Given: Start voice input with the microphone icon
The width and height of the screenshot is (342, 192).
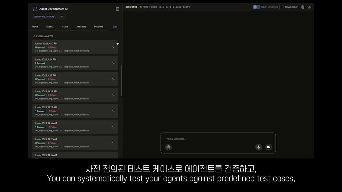Looking at the screenshot, I should [258, 147].
